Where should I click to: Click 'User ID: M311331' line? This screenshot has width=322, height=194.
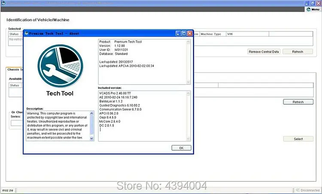[114, 50]
